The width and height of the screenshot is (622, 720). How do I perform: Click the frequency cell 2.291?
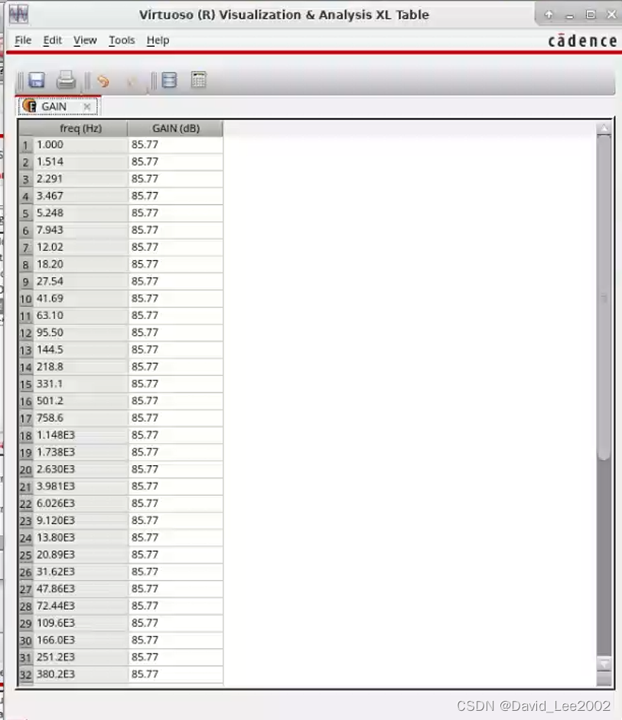81,178
